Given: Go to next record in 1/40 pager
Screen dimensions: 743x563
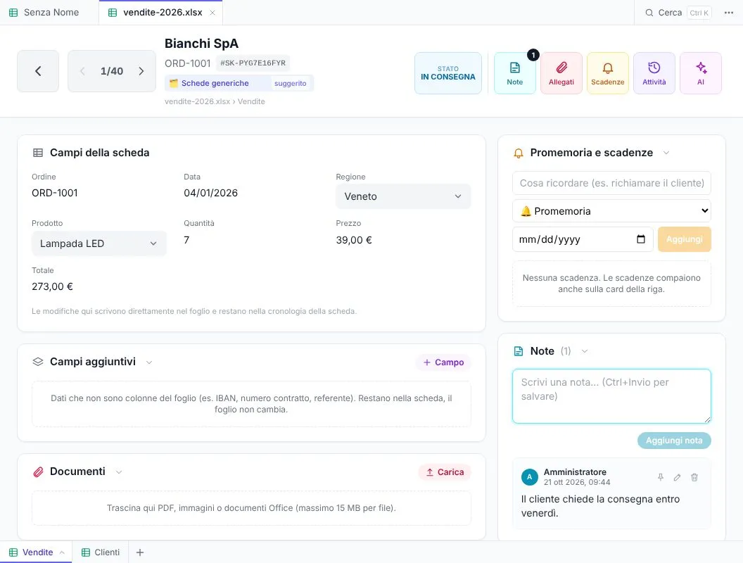Looking at the screenshot, I should point(141,71).
